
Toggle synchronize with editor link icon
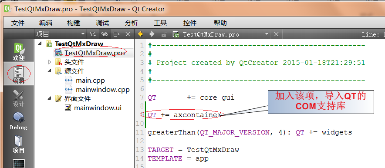(105, 34)
